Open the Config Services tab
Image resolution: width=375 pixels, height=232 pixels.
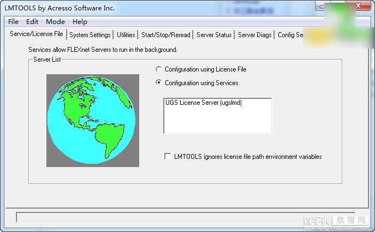point(290,35)
